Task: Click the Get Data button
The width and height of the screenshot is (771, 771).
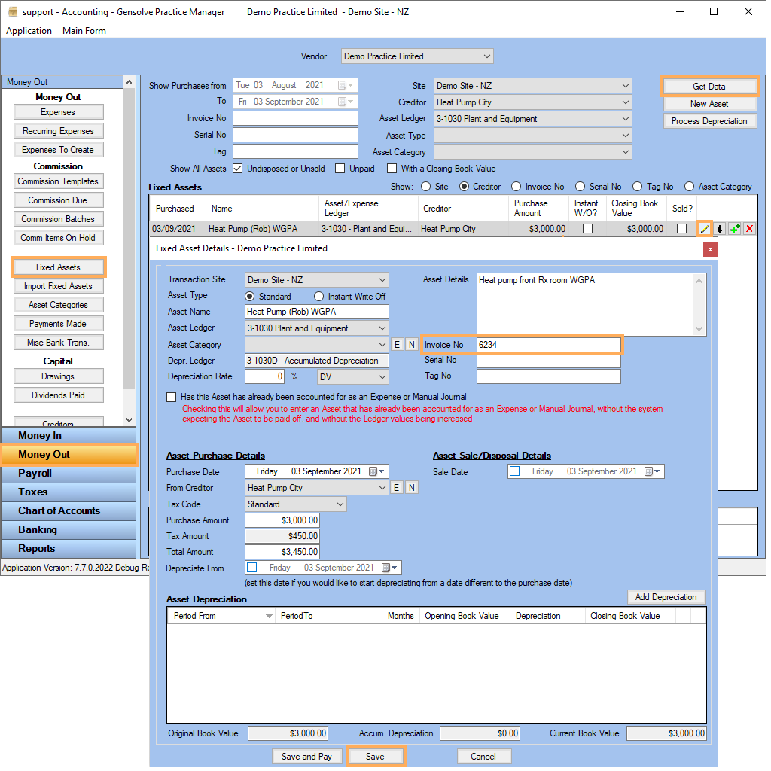Action: click(709, 87)
